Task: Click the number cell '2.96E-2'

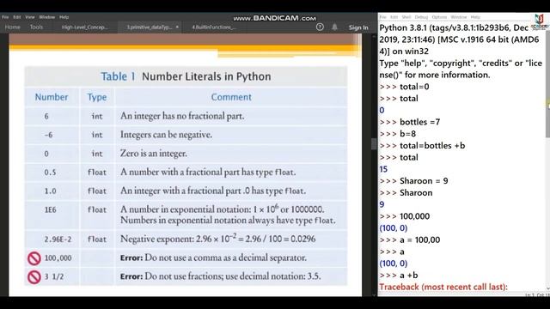Action: coord(58,239)
